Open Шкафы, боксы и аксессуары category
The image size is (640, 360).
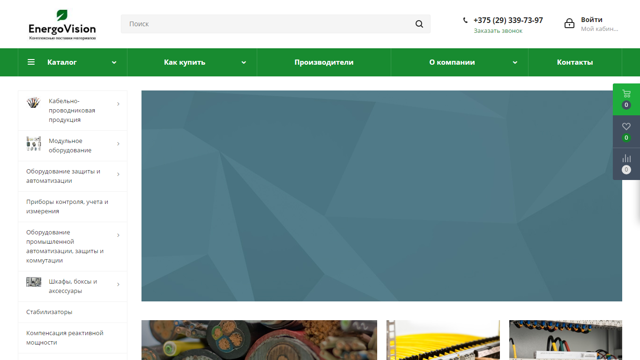73,286
